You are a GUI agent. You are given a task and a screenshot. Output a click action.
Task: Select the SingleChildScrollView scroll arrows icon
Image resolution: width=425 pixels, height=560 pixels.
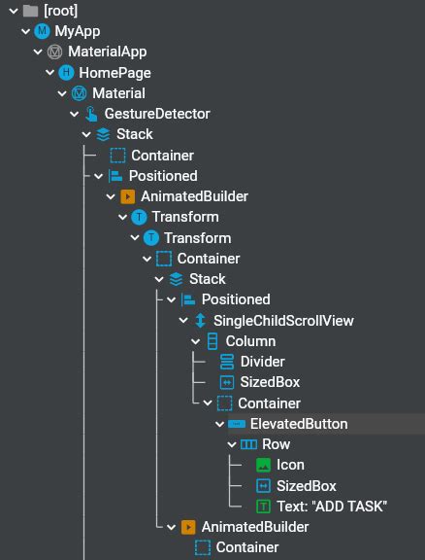[x=201, y=321]
